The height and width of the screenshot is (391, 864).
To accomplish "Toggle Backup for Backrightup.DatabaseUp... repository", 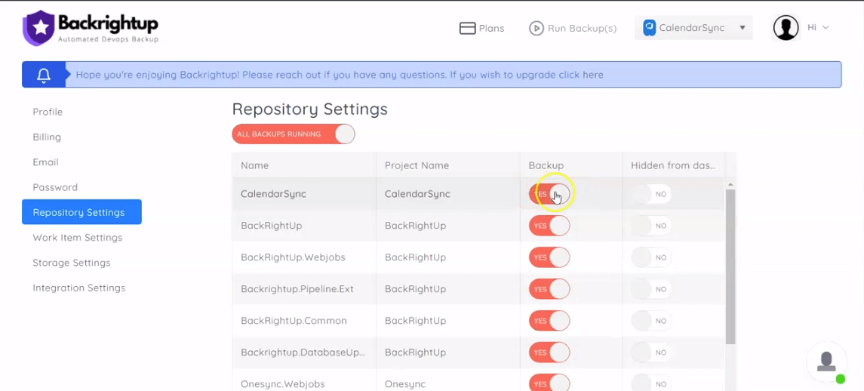I will tap(549, 353).
